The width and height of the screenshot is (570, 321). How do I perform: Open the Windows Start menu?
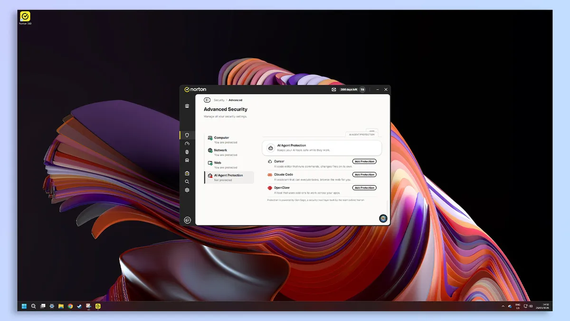[x=24, y=306]
